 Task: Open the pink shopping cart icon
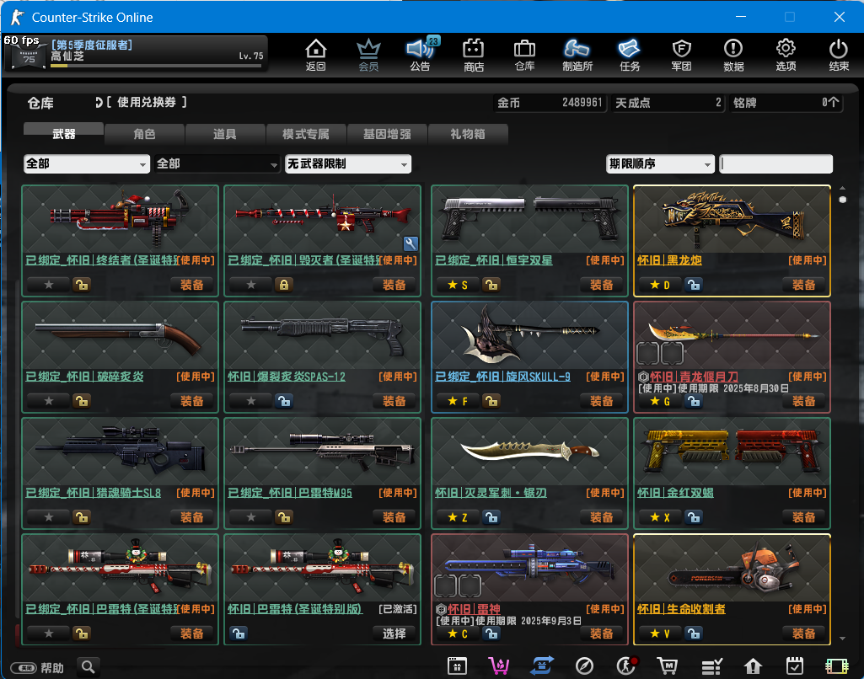(499, 666)
